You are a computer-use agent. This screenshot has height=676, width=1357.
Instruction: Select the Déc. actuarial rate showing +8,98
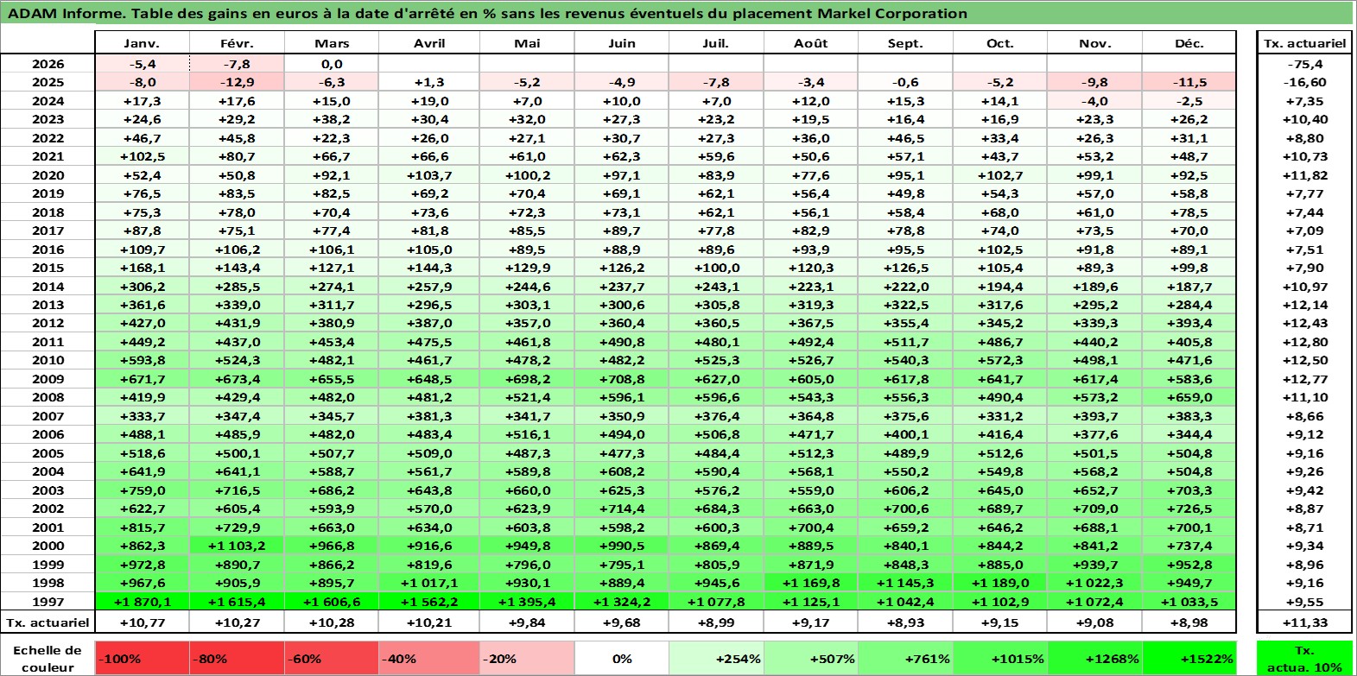pyautogui.click(x=1189, y=622)
